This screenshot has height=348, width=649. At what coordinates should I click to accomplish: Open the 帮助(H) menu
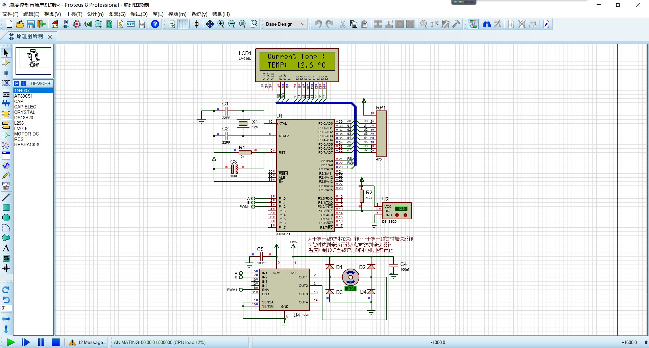pos(221,14)
